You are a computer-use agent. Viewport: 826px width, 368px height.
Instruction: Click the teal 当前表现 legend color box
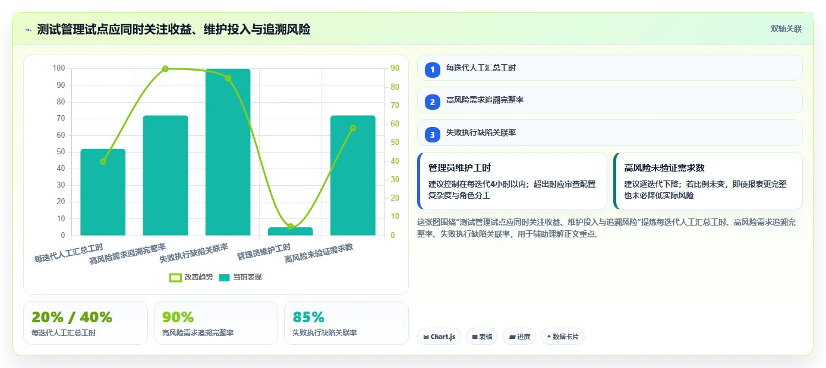(225, 277)
